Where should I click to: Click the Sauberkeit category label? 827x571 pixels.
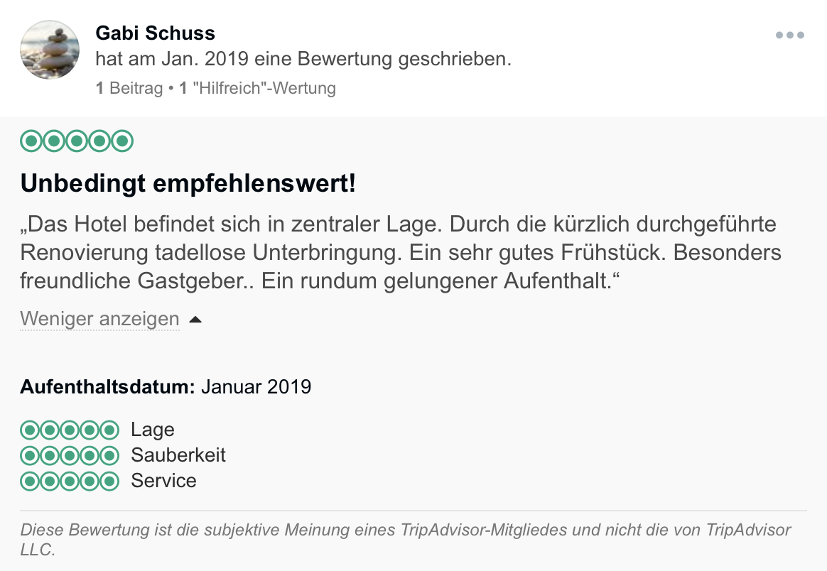[x=178, y=455]
